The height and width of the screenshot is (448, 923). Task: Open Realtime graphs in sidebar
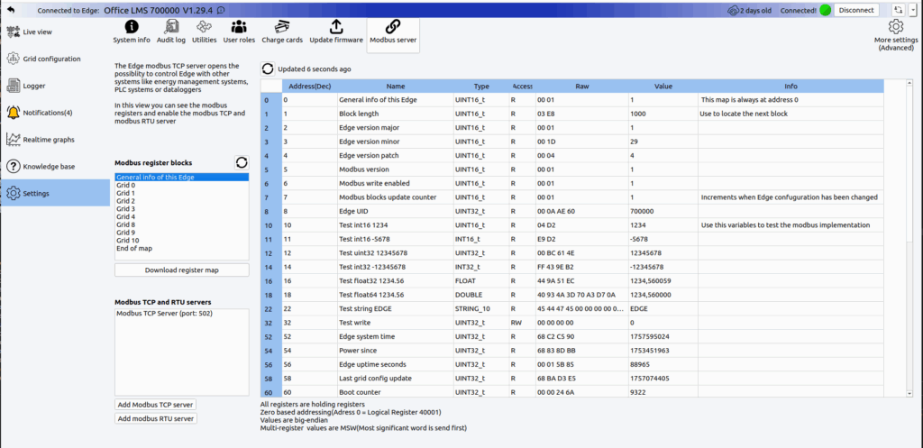tap(55, 140)
